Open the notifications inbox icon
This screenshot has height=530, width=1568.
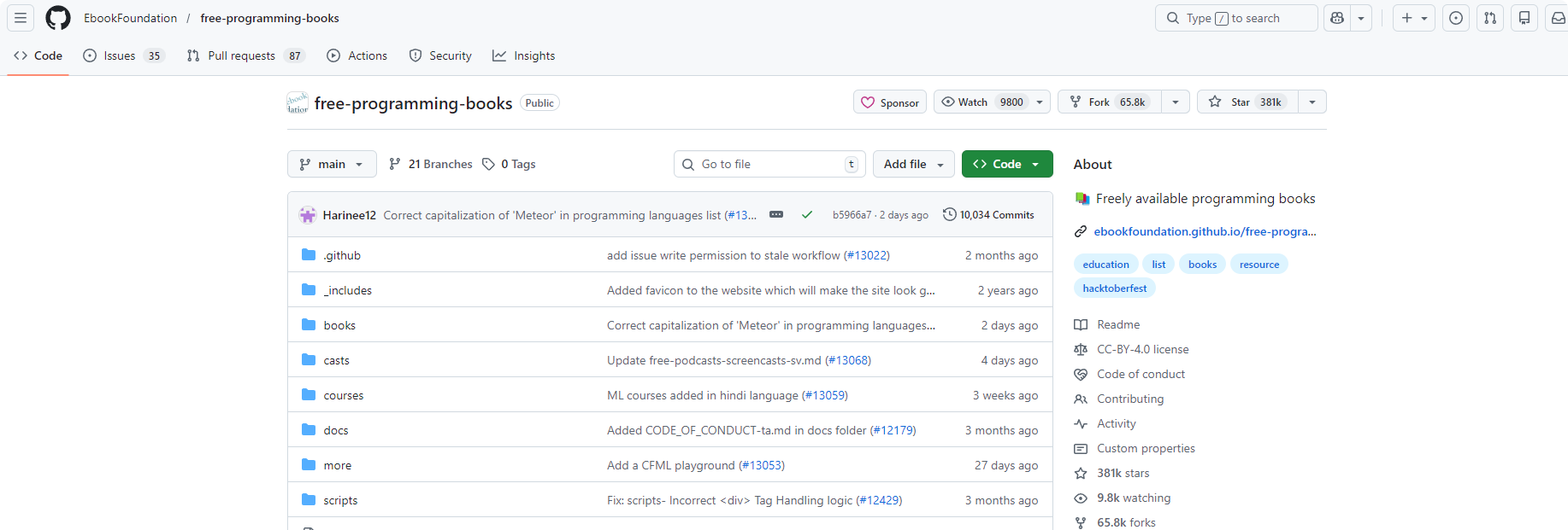tap(1558, 18)
